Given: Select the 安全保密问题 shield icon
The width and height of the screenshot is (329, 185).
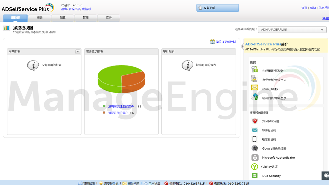Looking at the screenshot, I should [254, 121].
